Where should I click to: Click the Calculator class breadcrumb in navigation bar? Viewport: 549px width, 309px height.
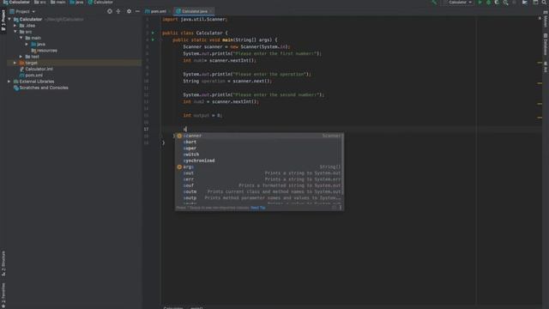click(x=100, y=3)
